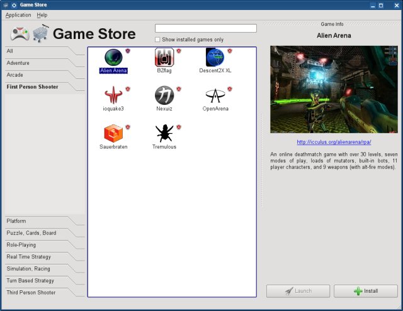Select the Descent2X XL globe icon

point(215,57)
